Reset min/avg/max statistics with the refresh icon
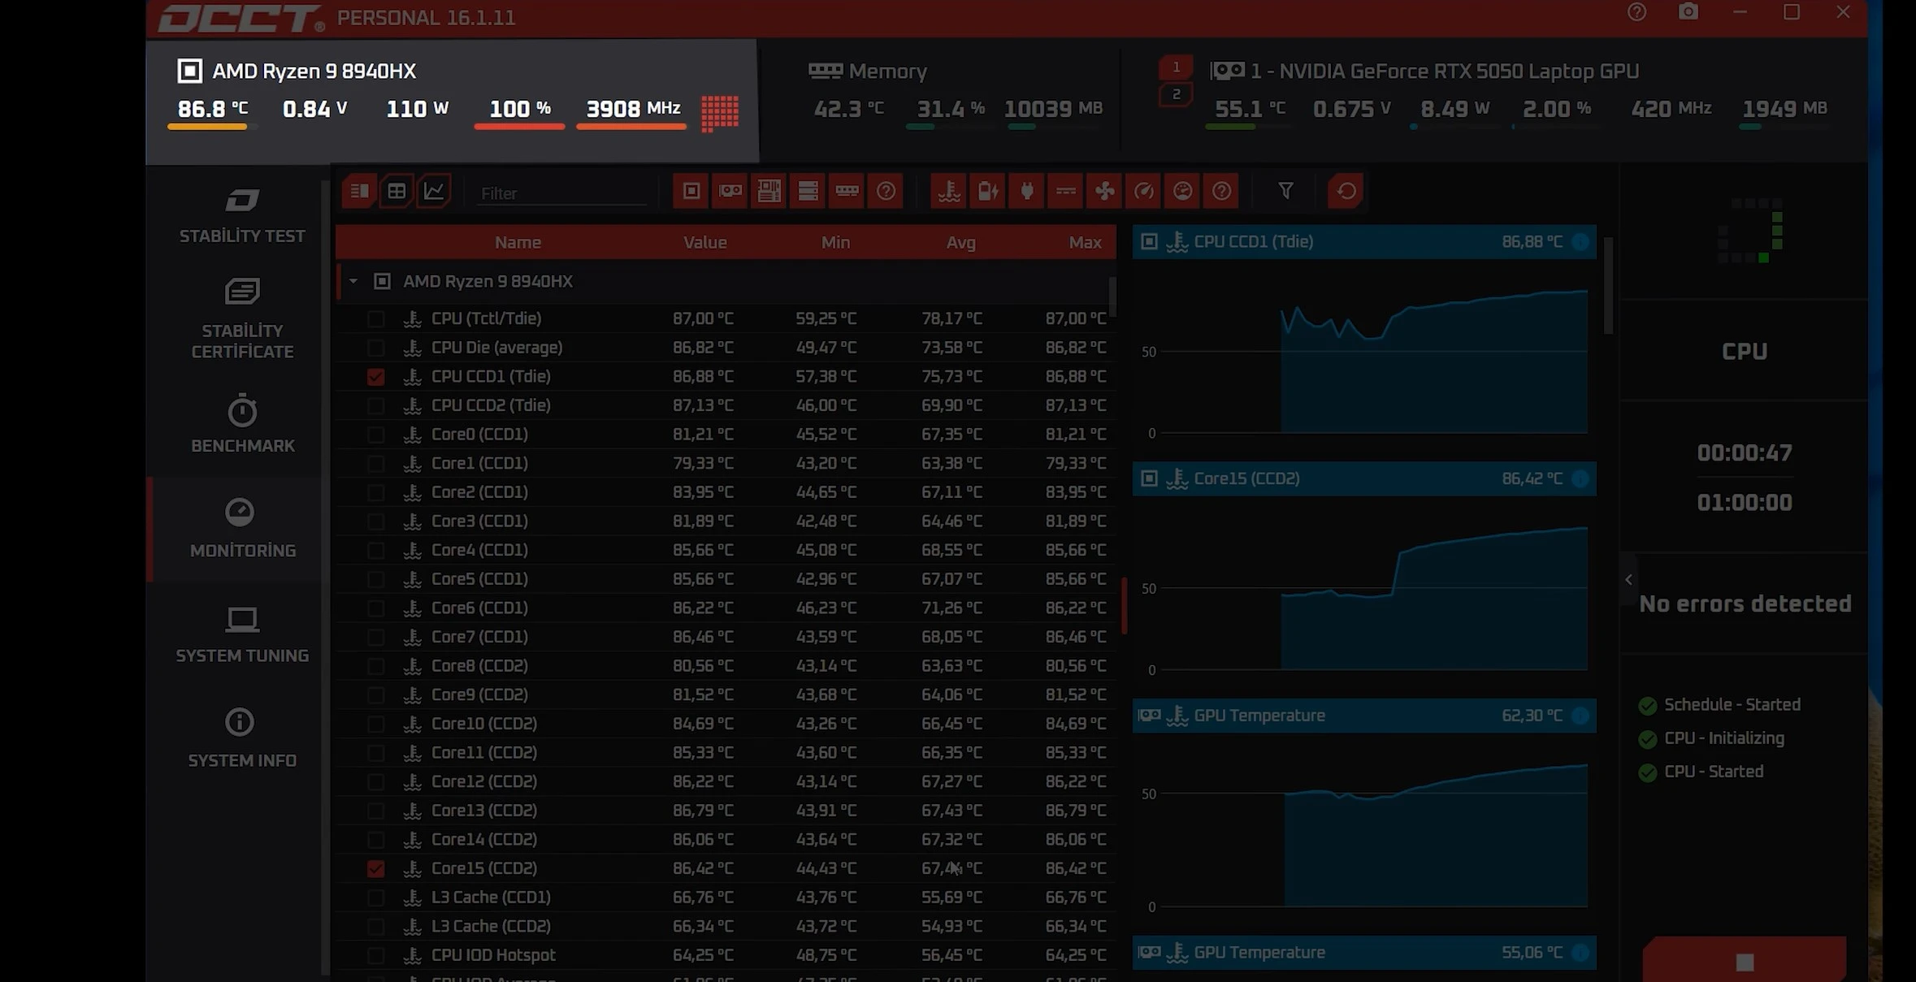The height and width of the screenshot is (982, 1916). [1346, 192]
